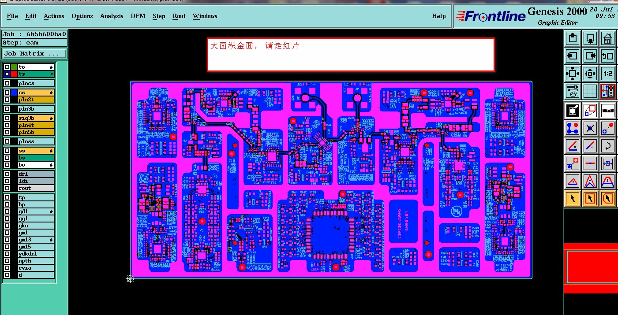Select the zoom-area rectangle tool
The width and height of the screenshot is (618, 315).
click(590, 111)
